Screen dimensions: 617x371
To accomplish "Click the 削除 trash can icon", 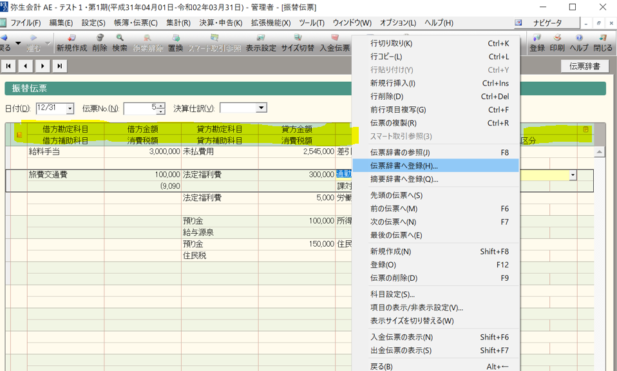I will [100, 43].
